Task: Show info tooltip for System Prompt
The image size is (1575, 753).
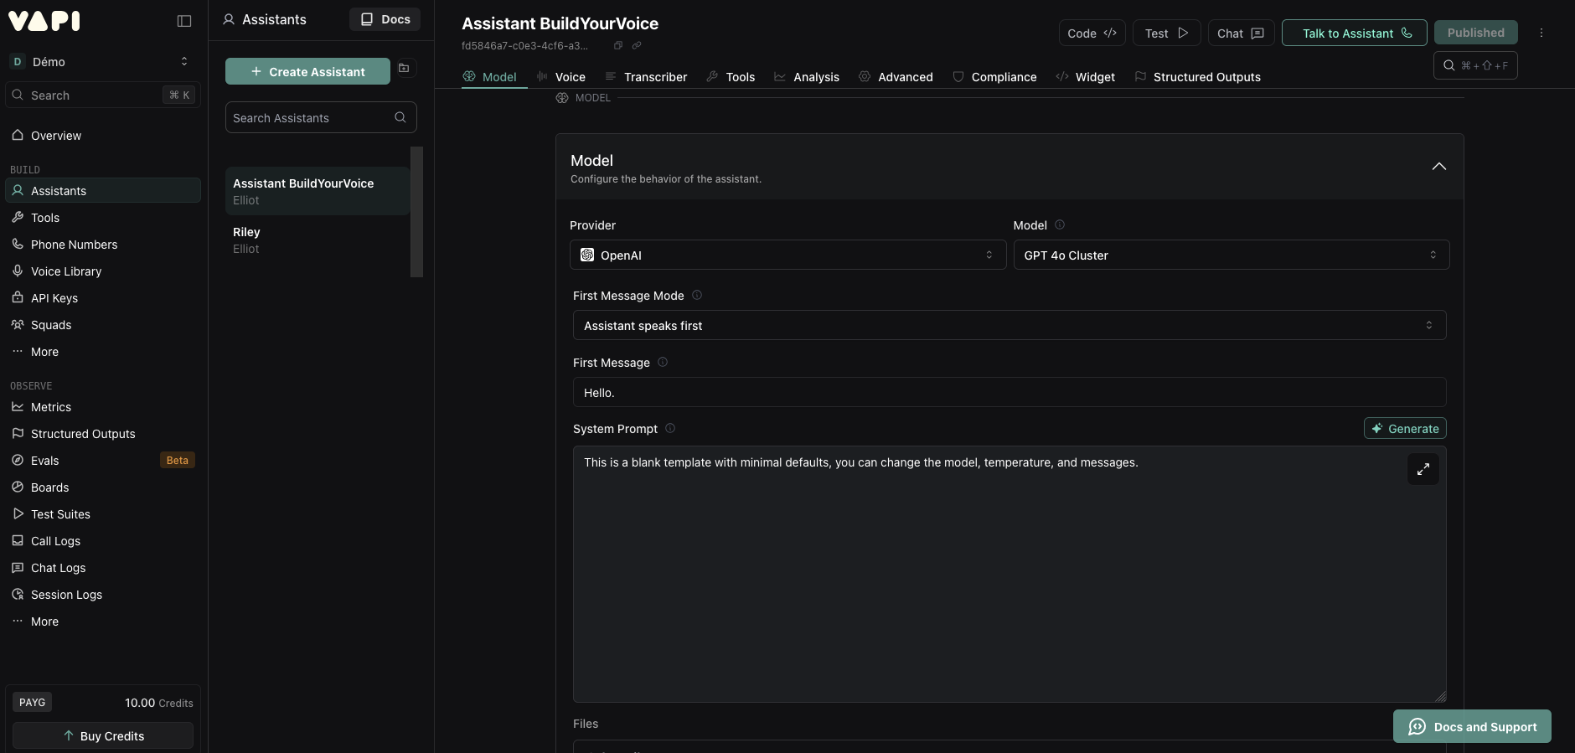Action: [x=670, y=428]
